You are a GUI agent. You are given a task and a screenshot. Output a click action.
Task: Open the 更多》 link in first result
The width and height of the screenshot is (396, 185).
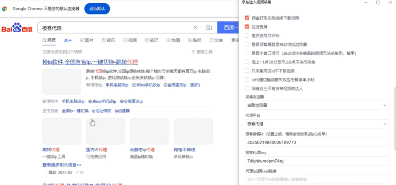tap(195, 85)
